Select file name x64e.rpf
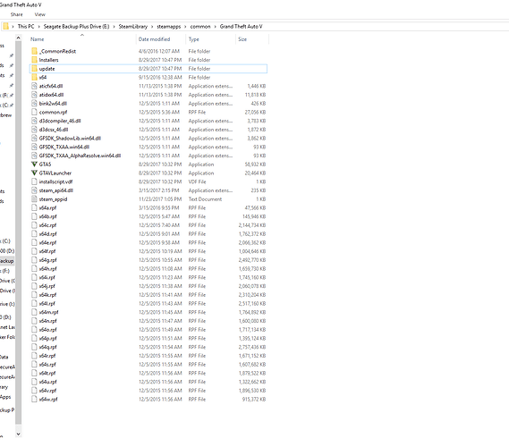 click(x=47, y=242)
